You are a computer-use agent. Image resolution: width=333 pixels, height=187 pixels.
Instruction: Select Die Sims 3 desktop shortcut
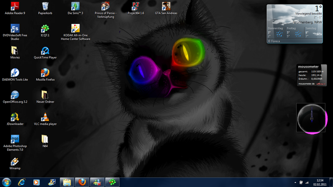pyautogui.click(x=75, y=8)
